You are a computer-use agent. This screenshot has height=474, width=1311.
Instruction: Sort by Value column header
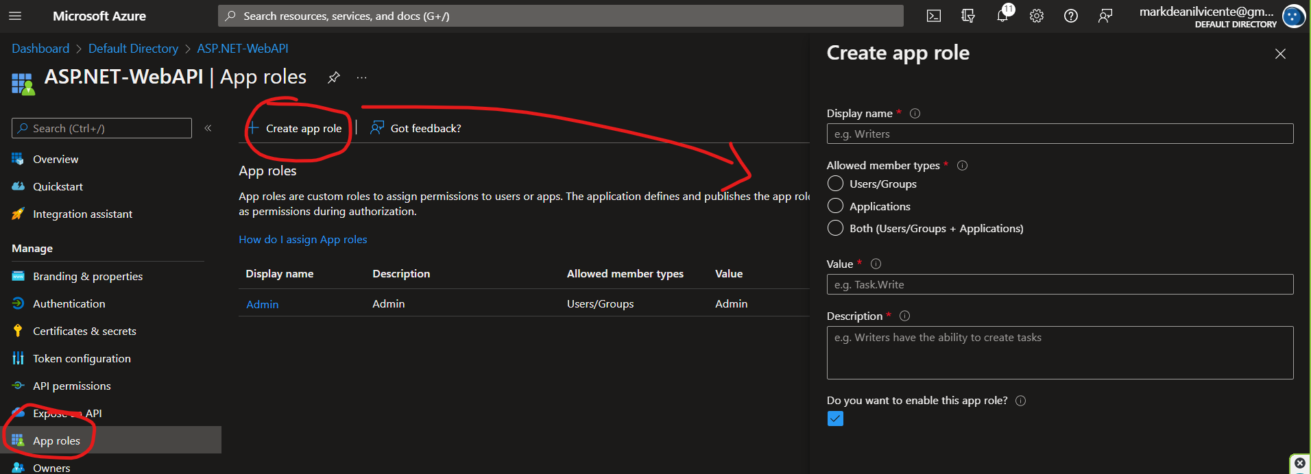tap(729, 273)
